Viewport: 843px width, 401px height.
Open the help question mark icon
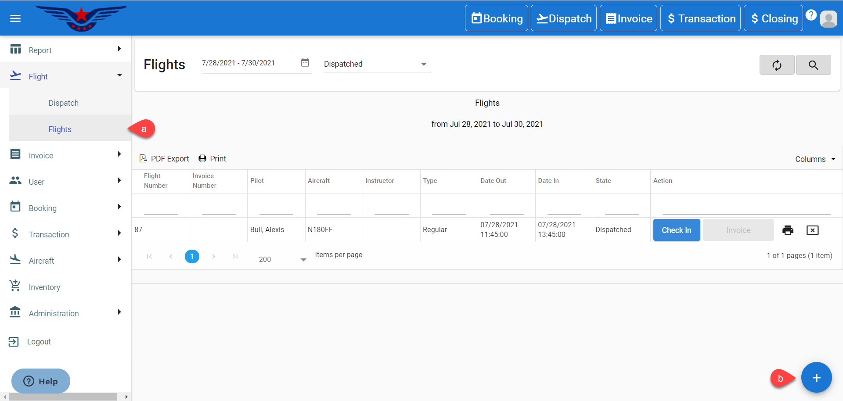[x=811, y=15]
